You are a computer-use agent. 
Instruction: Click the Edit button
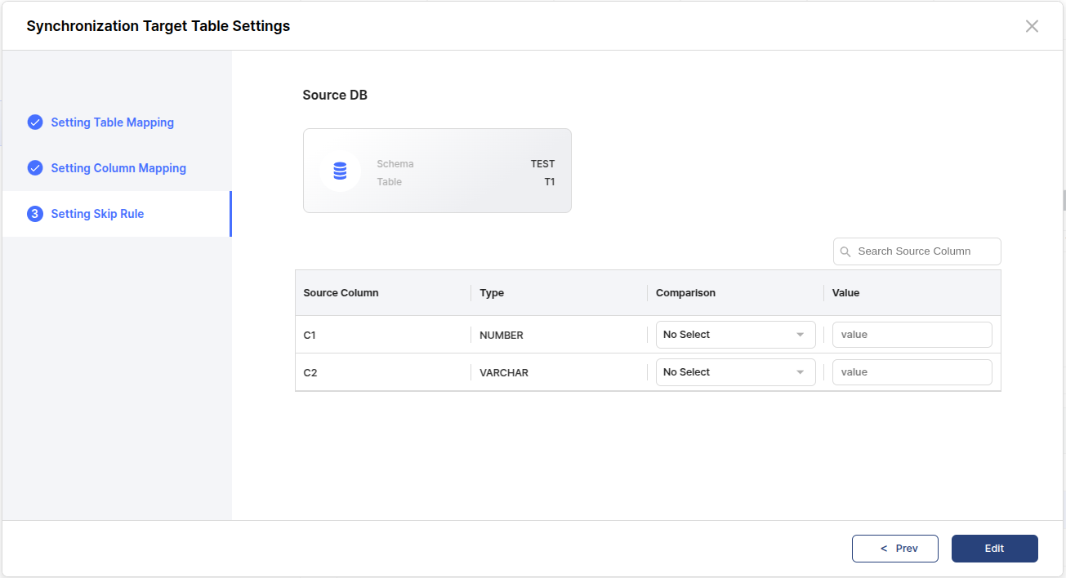point(994,549)
